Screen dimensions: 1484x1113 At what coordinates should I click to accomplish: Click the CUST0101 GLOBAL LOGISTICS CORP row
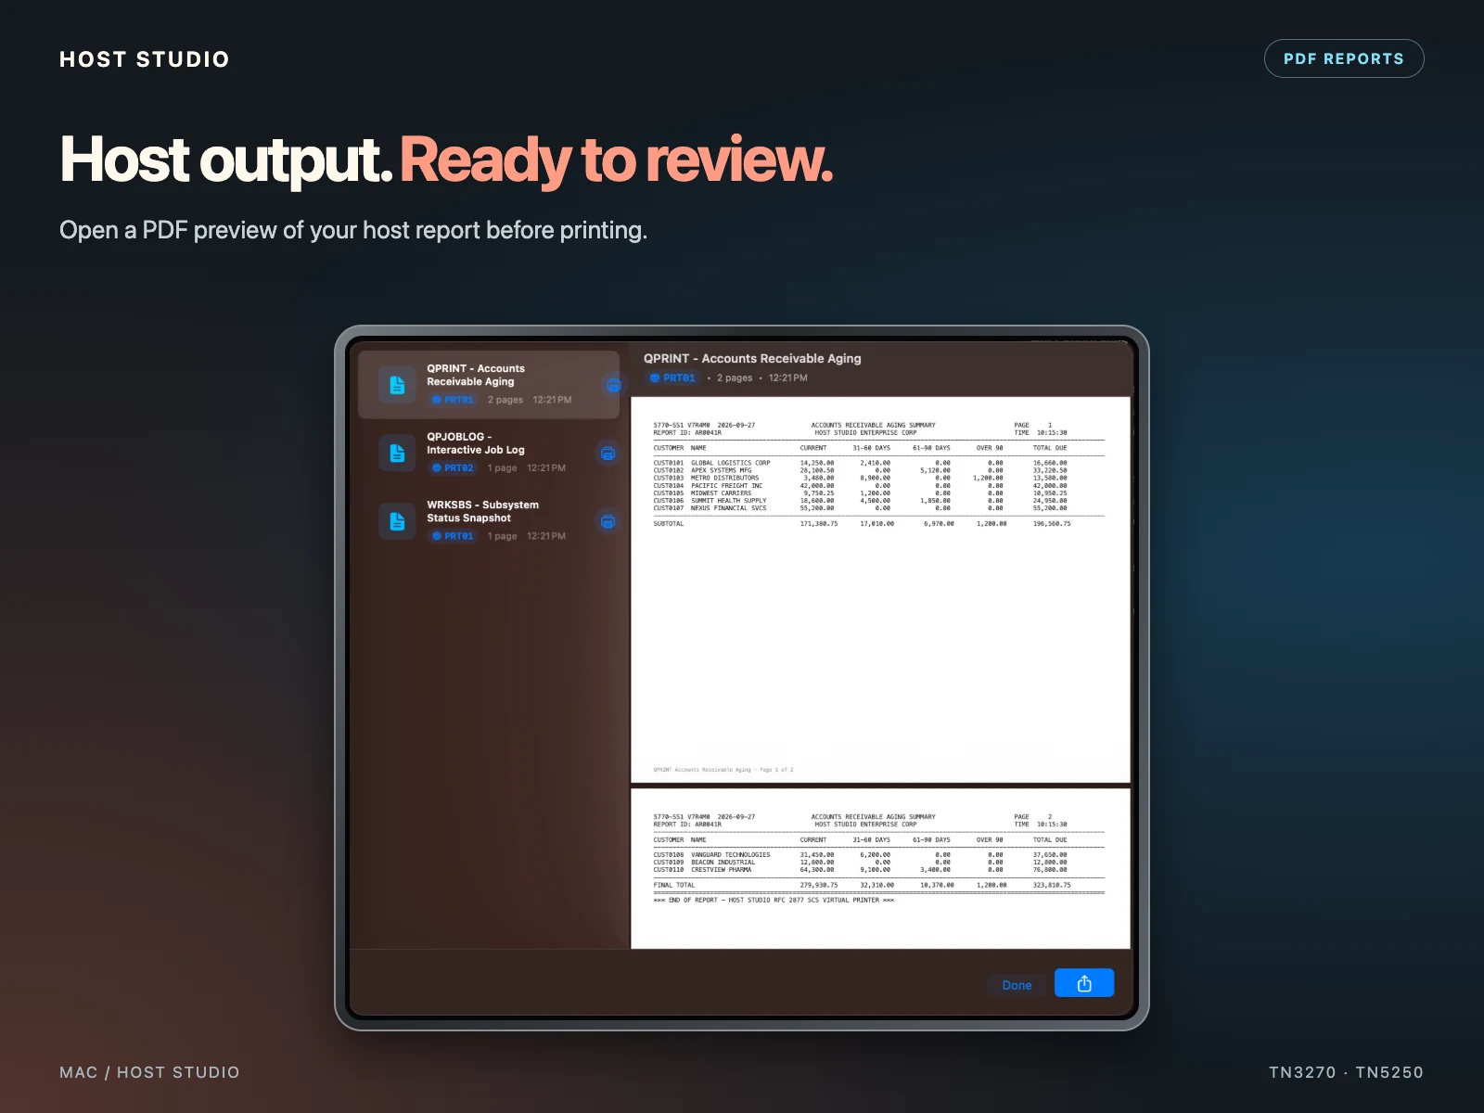(x=860, y=463)
